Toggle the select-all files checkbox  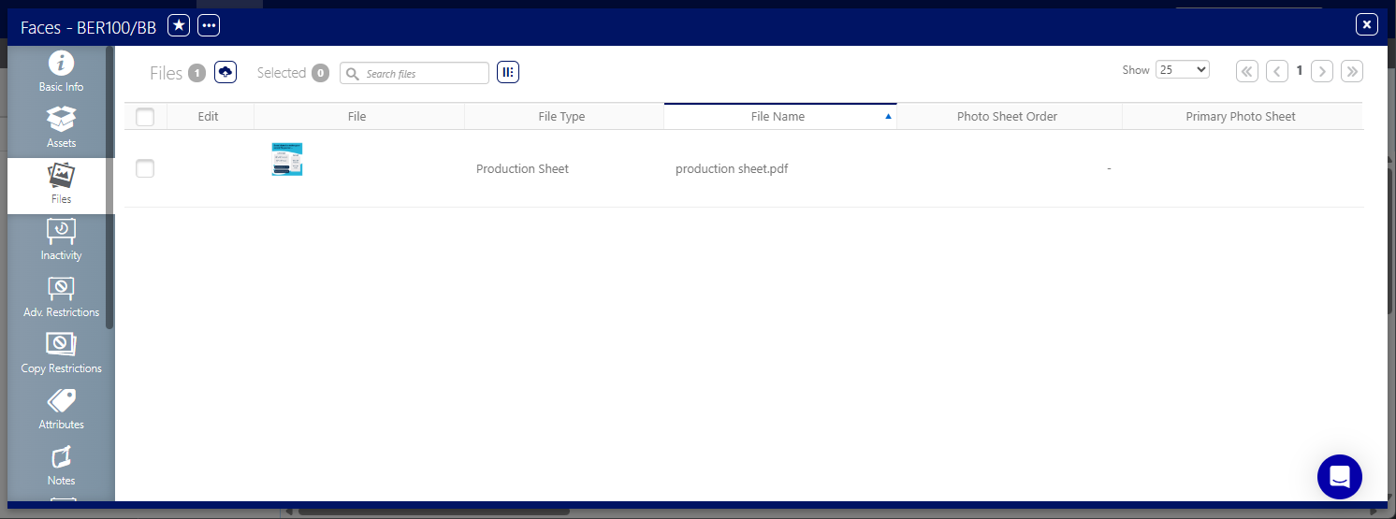[x=145, y=117]
